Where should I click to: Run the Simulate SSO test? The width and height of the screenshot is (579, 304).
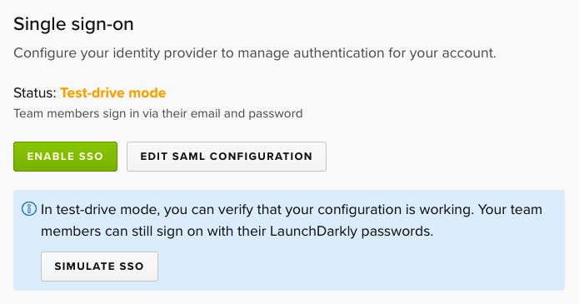[99, 267]
